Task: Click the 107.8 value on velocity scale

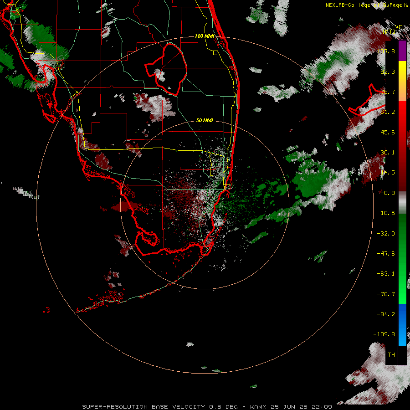Action: click(x=386, y=51)
